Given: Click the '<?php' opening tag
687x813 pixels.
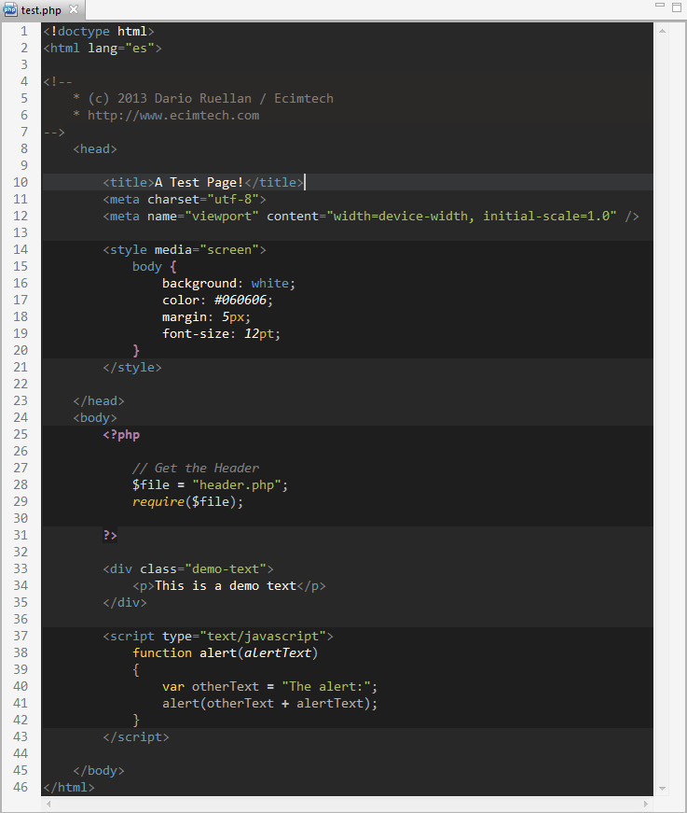Looking at the screenshot, I should [121, 434].
